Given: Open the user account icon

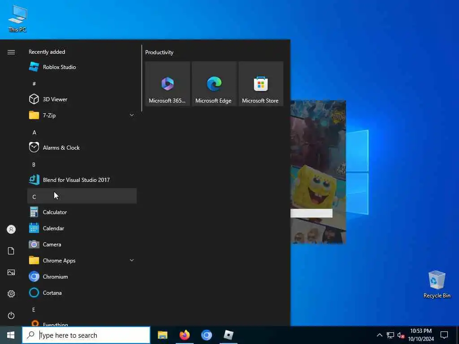Looking at the screenshot, I should (x=11, y=229).
